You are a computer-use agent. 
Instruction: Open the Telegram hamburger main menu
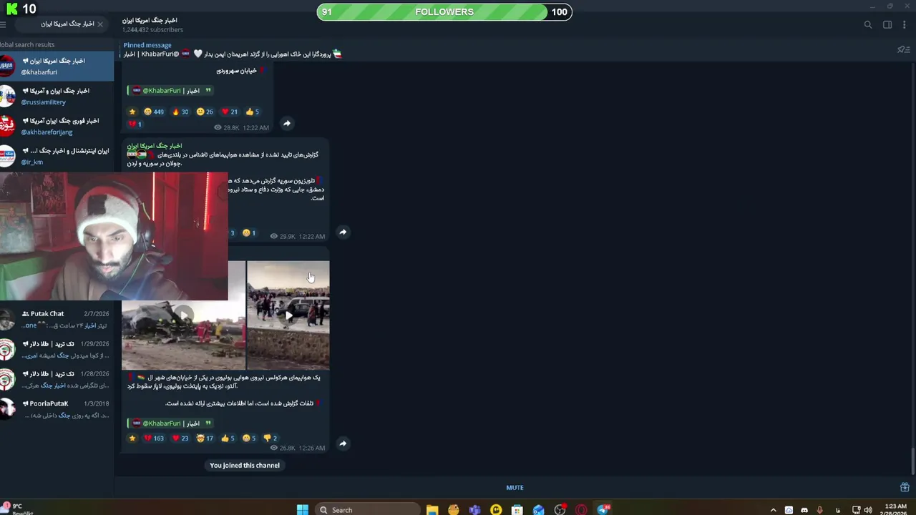[3, 24]
